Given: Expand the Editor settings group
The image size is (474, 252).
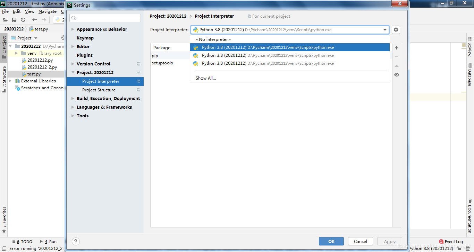Looking at the screenshot, I should coord(73,47).
